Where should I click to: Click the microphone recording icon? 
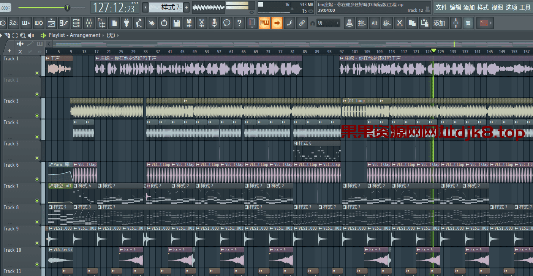214,24
